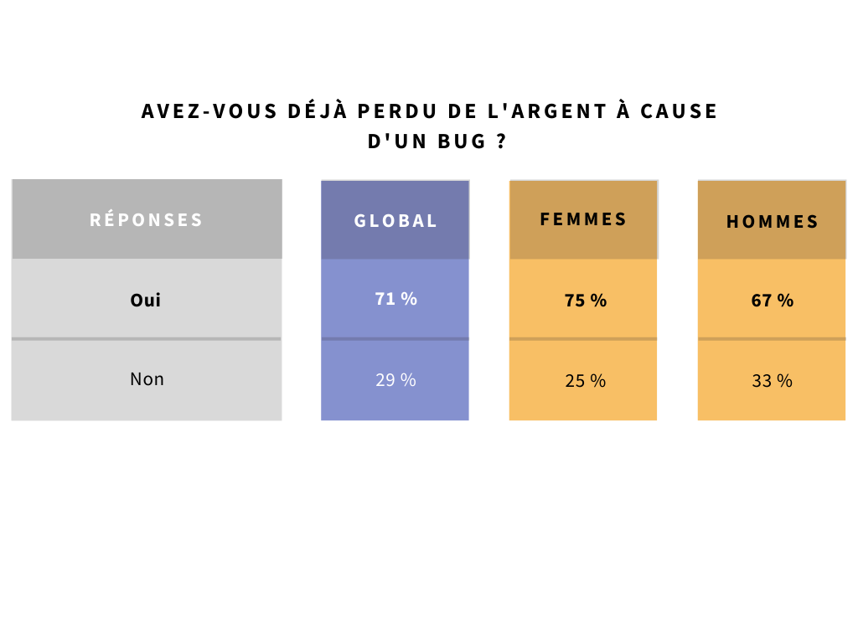
Task: Click the word BUG in the title
Action: point(462,141)
